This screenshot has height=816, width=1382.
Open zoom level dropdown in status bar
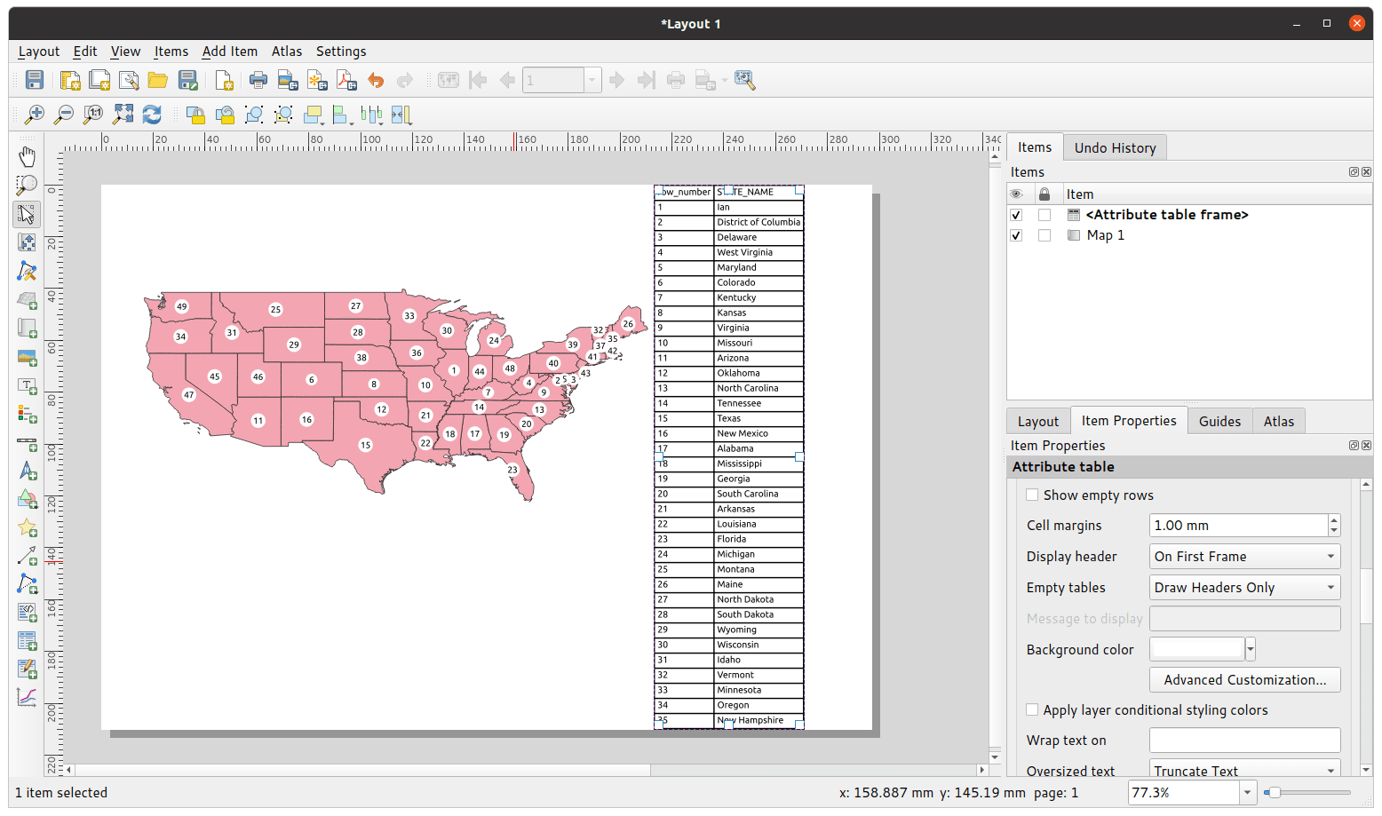click(x=1248, y=793)
